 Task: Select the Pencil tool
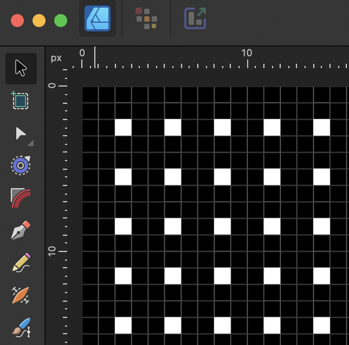coord(21,263)
